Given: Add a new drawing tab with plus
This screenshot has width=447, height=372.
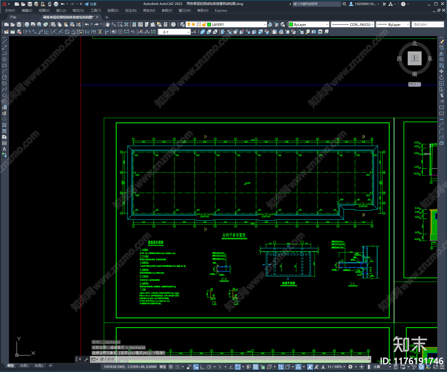Looking at the screenshot, I should [106, 17].
